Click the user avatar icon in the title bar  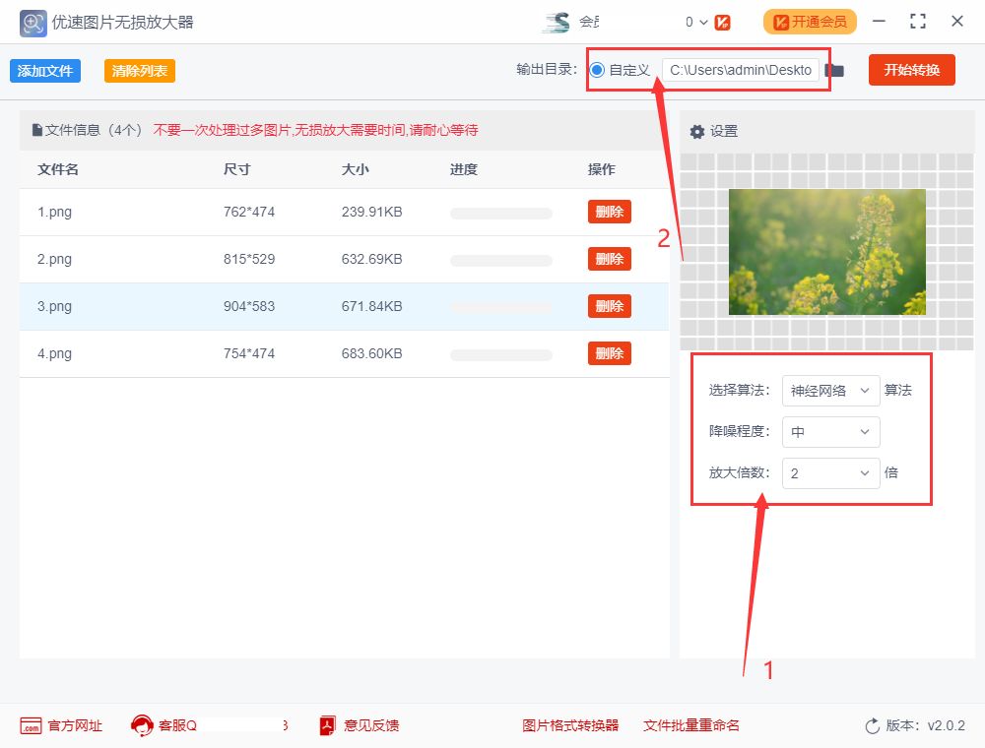point(556,22)
